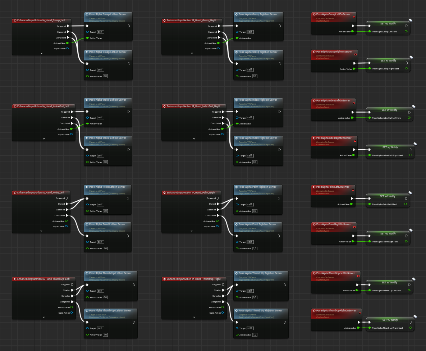Image resolution: width=426 pixels, height=351 pixels.
Task: Select PoseAlphaPointRightOnServer custom event title
Action: click(333, 224)
